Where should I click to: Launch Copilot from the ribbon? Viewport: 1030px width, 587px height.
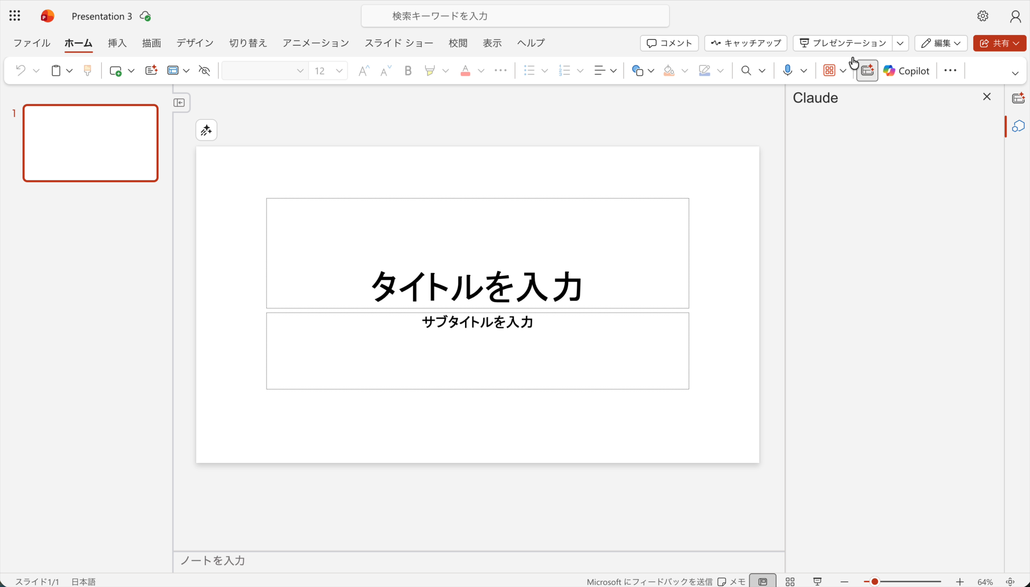point(906,70)
